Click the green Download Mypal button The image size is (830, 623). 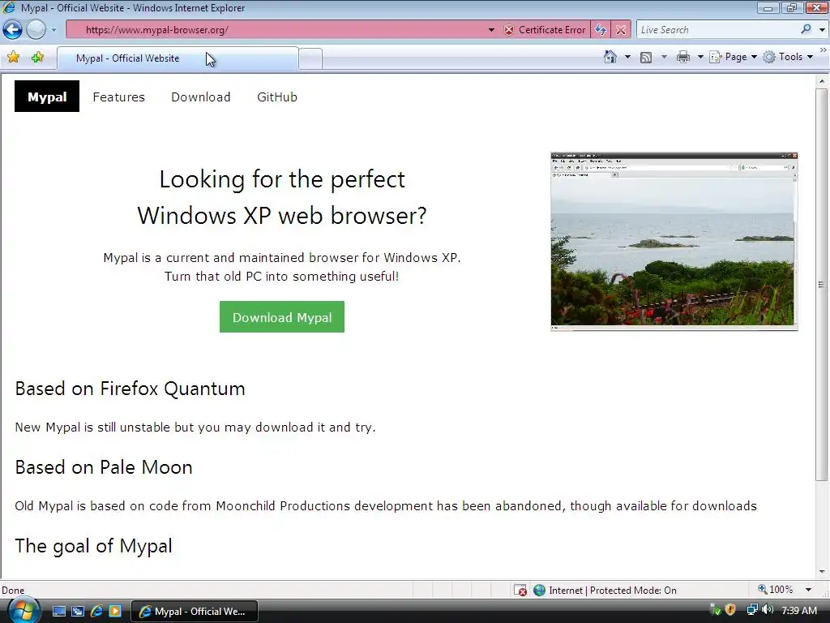tap(282, 317)
